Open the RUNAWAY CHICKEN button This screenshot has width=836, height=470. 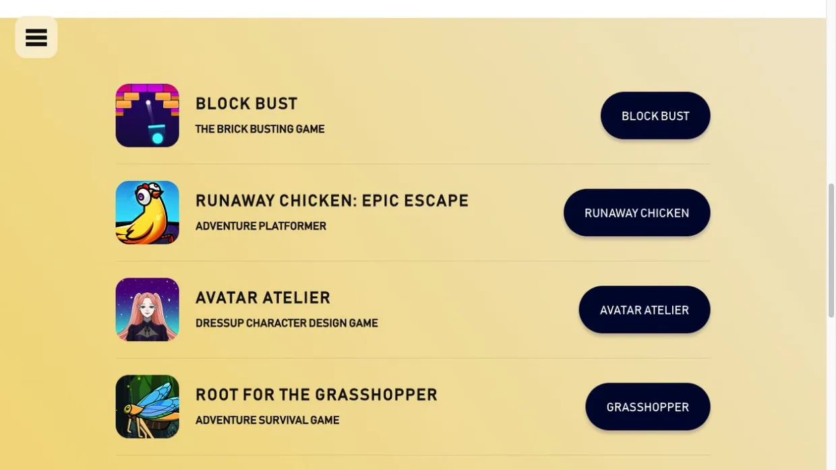(x=636, y=213)
